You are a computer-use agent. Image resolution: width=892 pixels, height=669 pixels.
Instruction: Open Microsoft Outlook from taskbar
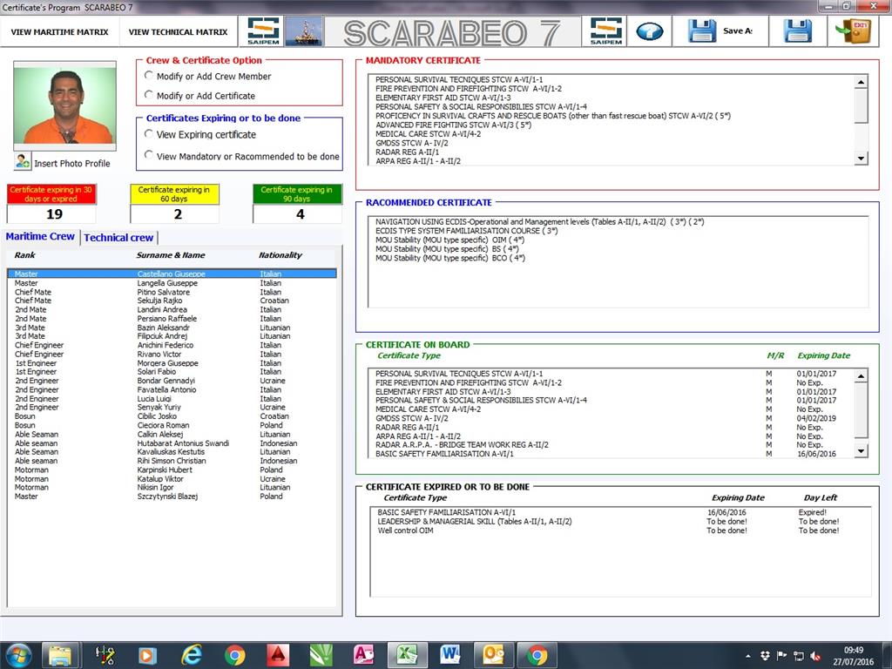(493, 655)
